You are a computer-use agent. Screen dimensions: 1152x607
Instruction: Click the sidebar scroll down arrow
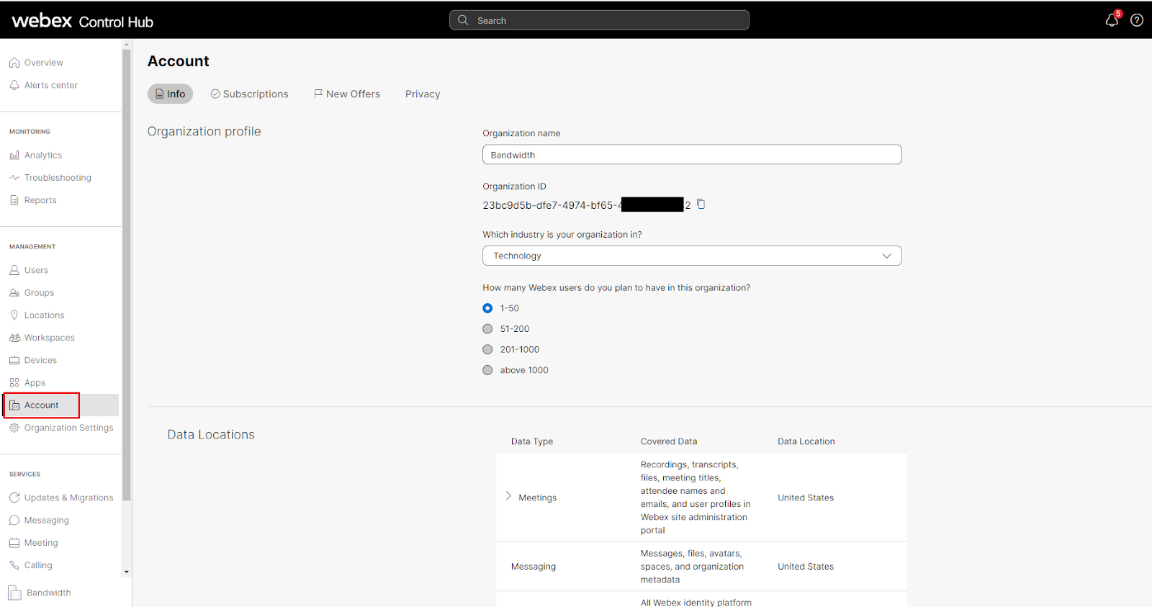tap(127, 572)
